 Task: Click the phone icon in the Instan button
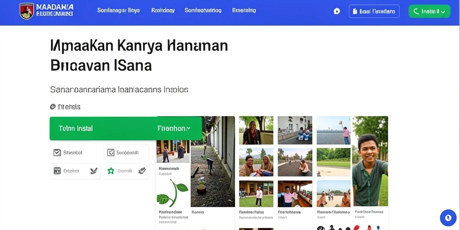pyautogui.click(x=416, y=11)
